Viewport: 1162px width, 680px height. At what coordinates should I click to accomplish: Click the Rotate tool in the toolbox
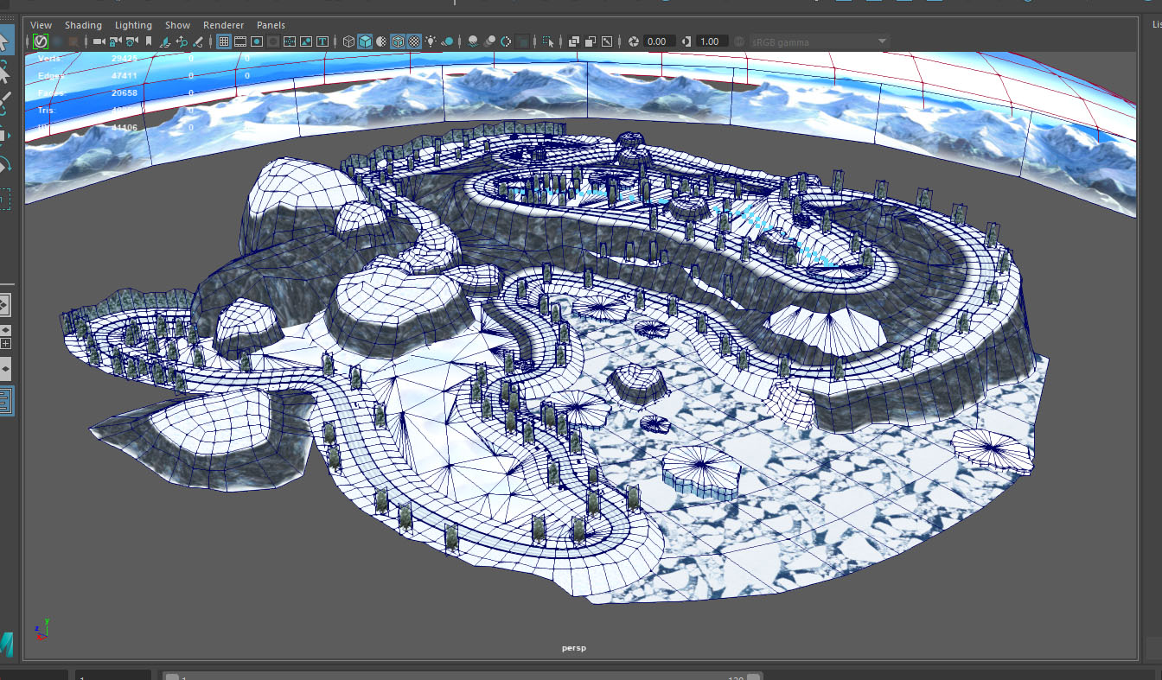coord(4,164)
